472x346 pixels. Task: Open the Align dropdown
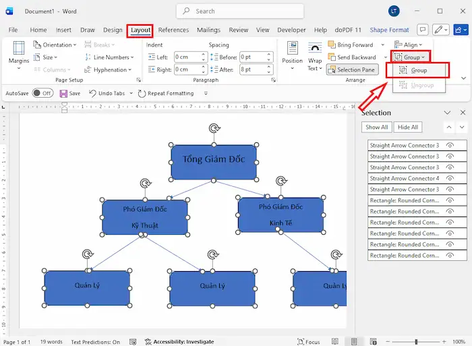pyautogui.click(x=409, y=45)
